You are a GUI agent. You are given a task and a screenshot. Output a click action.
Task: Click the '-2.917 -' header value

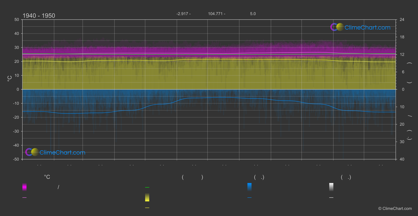[x=183, y=14]
